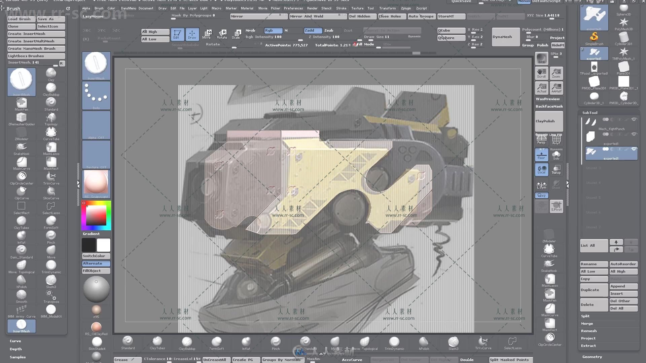This screenshot has height=363, width=646.
Task: Click the Load Brush button
Action: (x=22, y=19)
